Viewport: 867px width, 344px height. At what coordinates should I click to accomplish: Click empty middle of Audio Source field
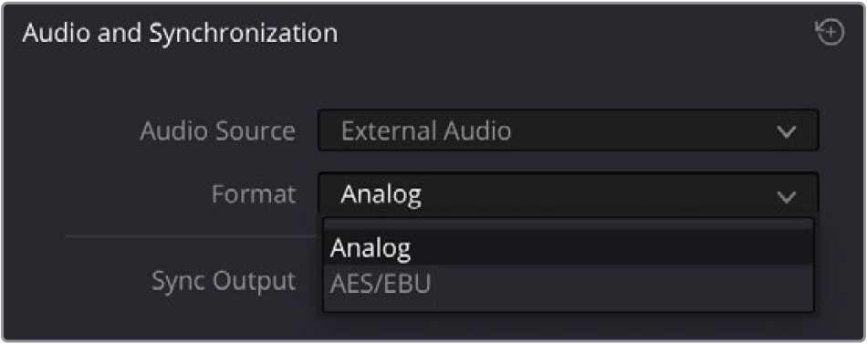coord(642,131)
